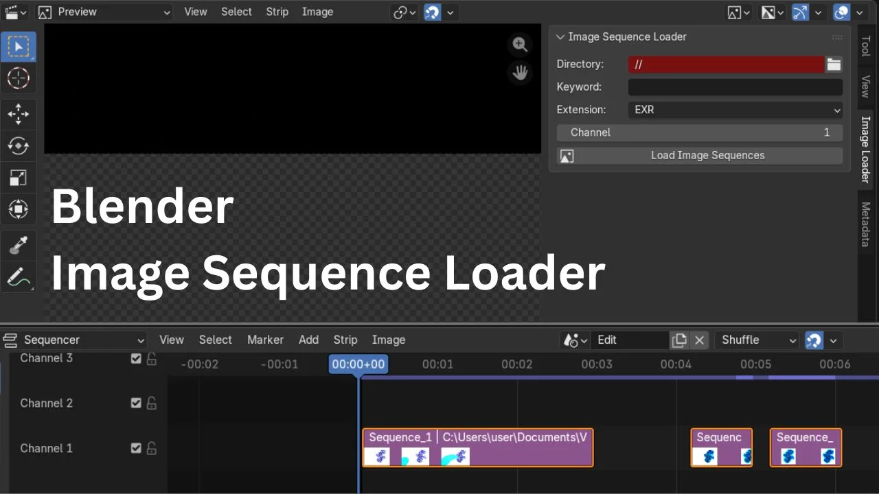Click the Channel number slider field
Screen dimensions: 879x494
(x=700, y=132)
